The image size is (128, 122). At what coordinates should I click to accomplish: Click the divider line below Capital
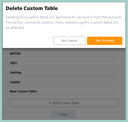tap(64, 85)
